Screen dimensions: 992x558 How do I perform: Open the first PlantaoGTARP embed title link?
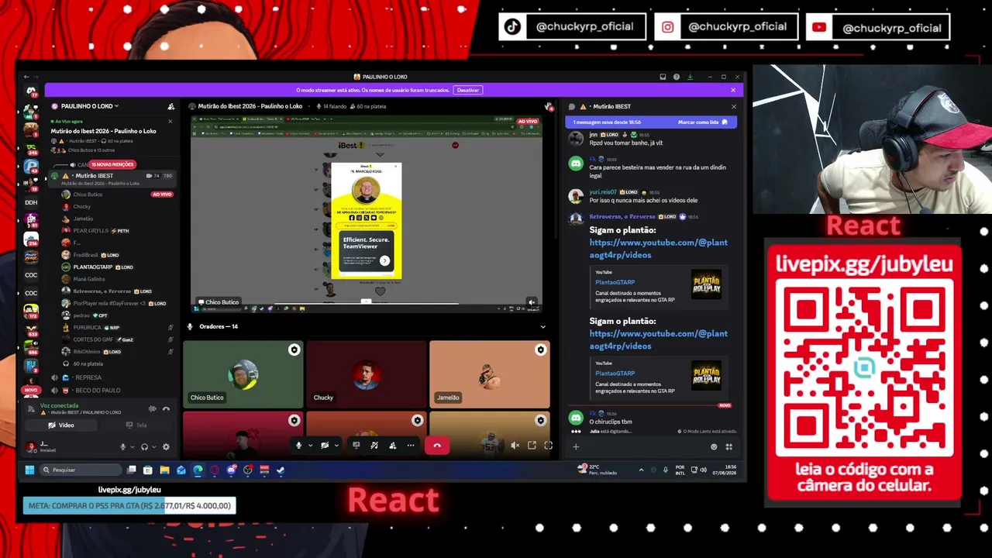pos(615,282)
